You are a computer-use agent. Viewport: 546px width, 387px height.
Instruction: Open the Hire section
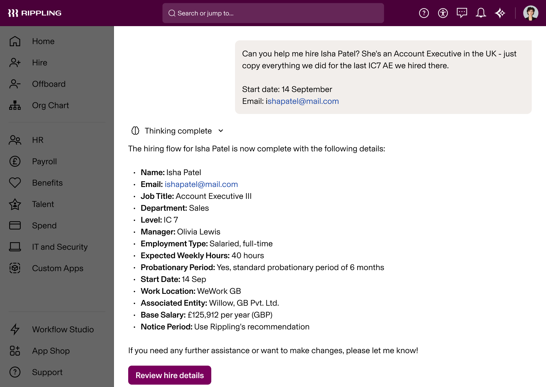point(39,63)
